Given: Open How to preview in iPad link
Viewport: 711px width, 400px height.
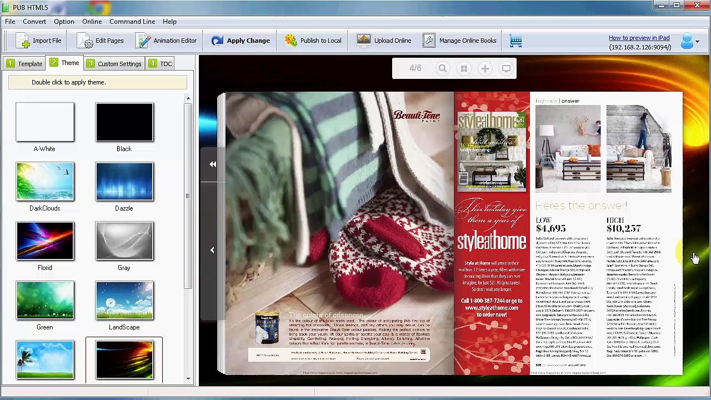Looking at the screenshot, I should click(x=639, y=38).
